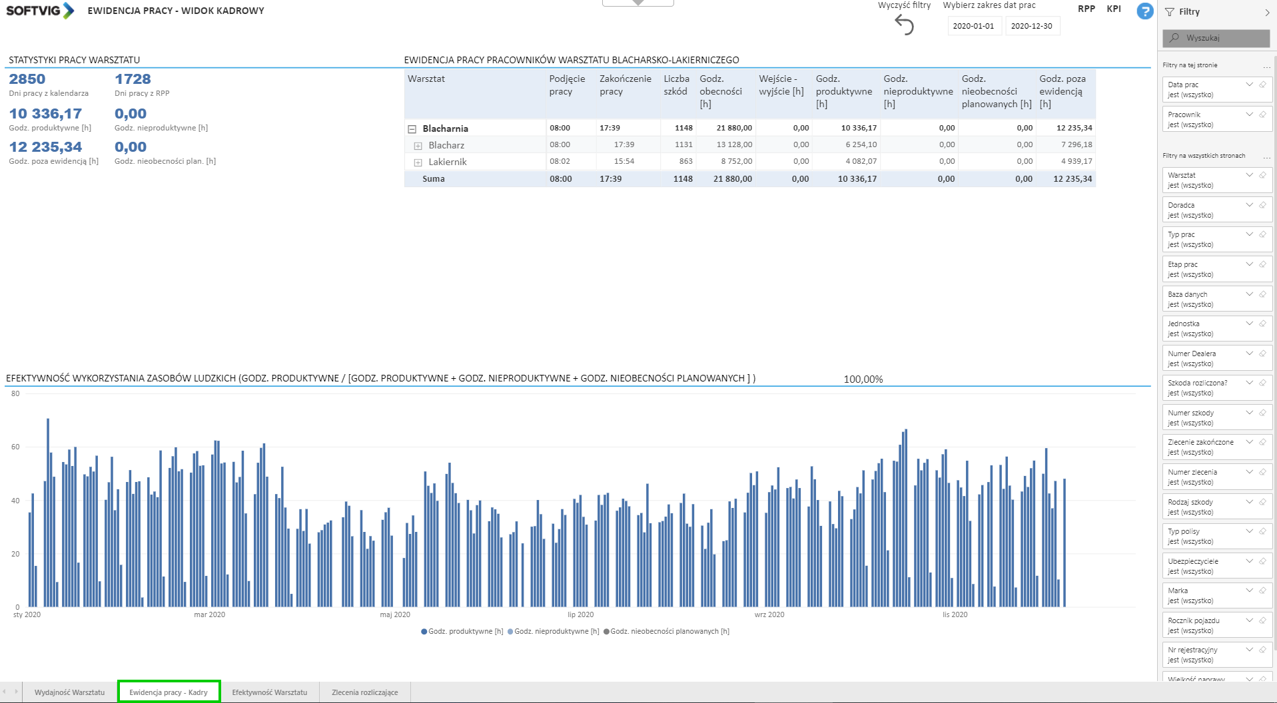
Task: Open help via the blue question mark
Action: (1144, 11)
